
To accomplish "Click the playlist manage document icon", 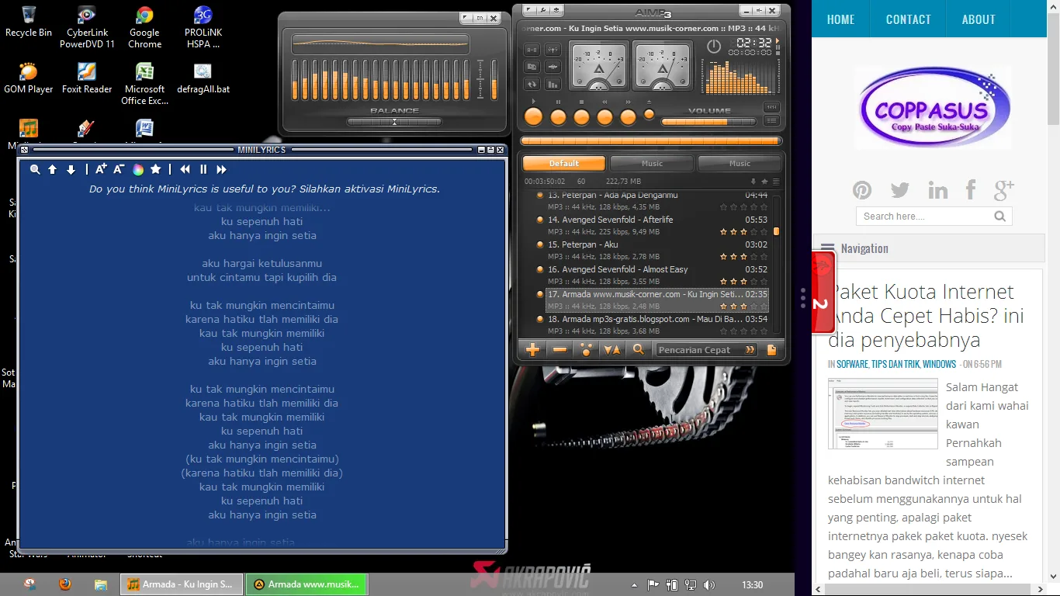I will pos(771,350).
